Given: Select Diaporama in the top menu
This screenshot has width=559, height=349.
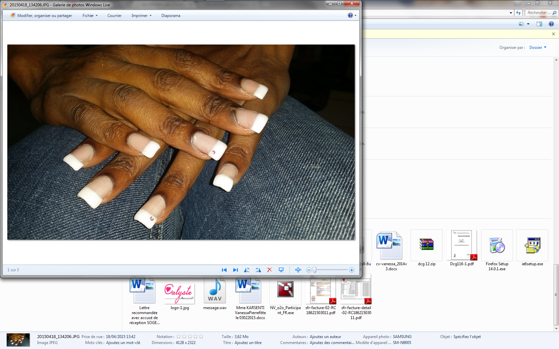Looking at the screenshot, I should (171, 16).
